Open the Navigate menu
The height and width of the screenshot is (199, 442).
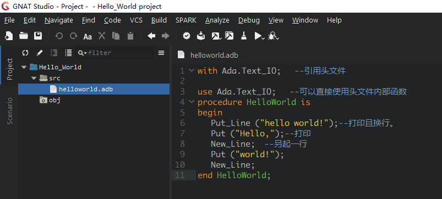(x=59, y=20)
